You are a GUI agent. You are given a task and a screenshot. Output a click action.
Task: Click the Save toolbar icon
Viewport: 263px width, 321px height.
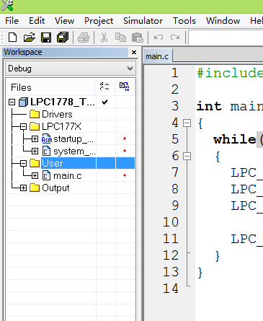tap(46, 38)
